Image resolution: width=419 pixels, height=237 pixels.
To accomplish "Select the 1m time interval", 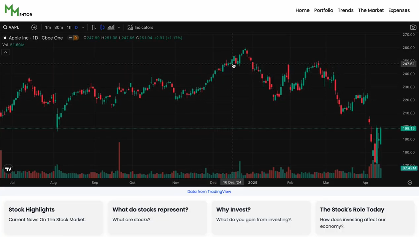I will [x=48, y=27].
